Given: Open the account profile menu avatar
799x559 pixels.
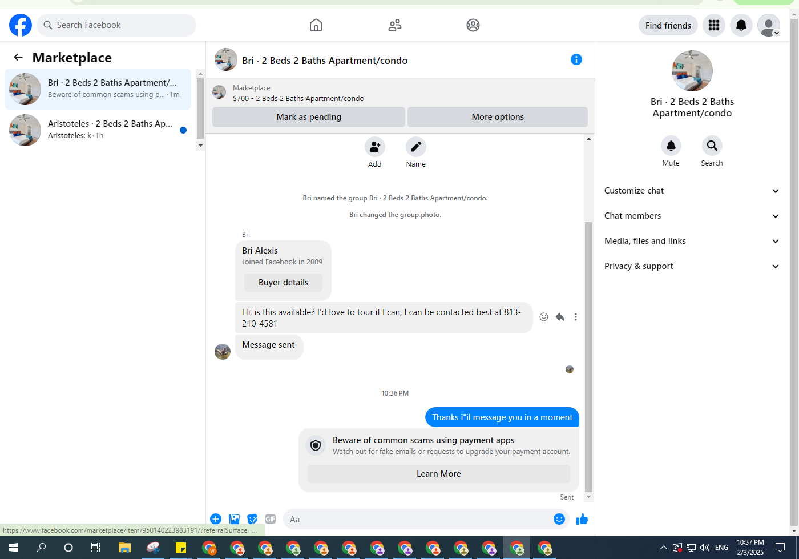Looking at the screenshot, I should [769, 25].
